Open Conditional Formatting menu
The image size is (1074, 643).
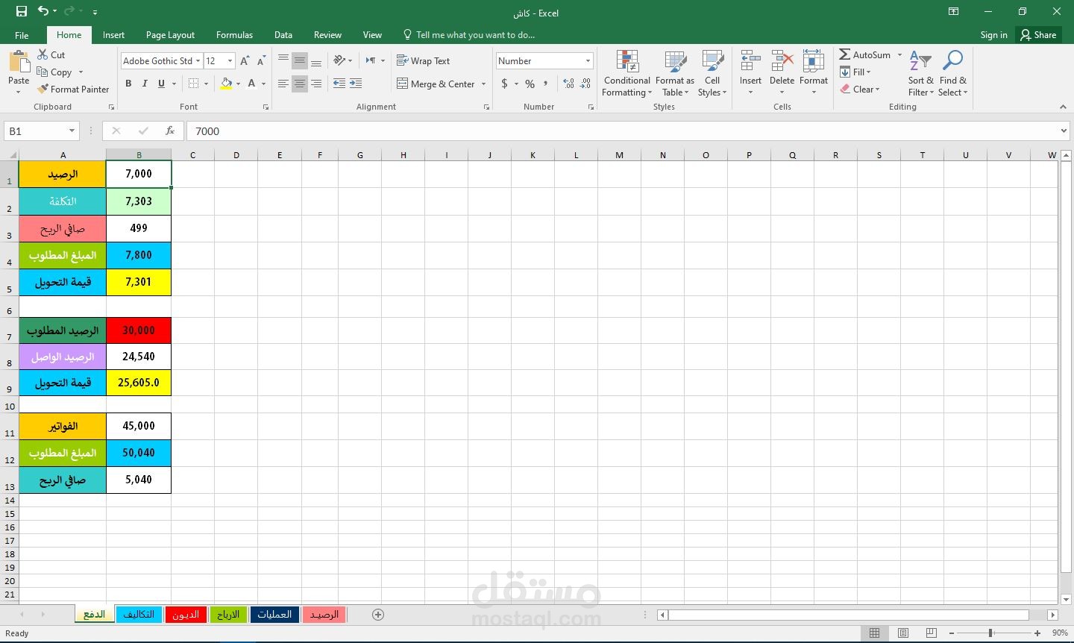pos(627,73)
